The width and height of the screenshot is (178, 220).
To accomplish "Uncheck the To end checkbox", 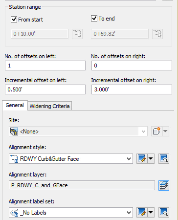I will click(94, 19).
